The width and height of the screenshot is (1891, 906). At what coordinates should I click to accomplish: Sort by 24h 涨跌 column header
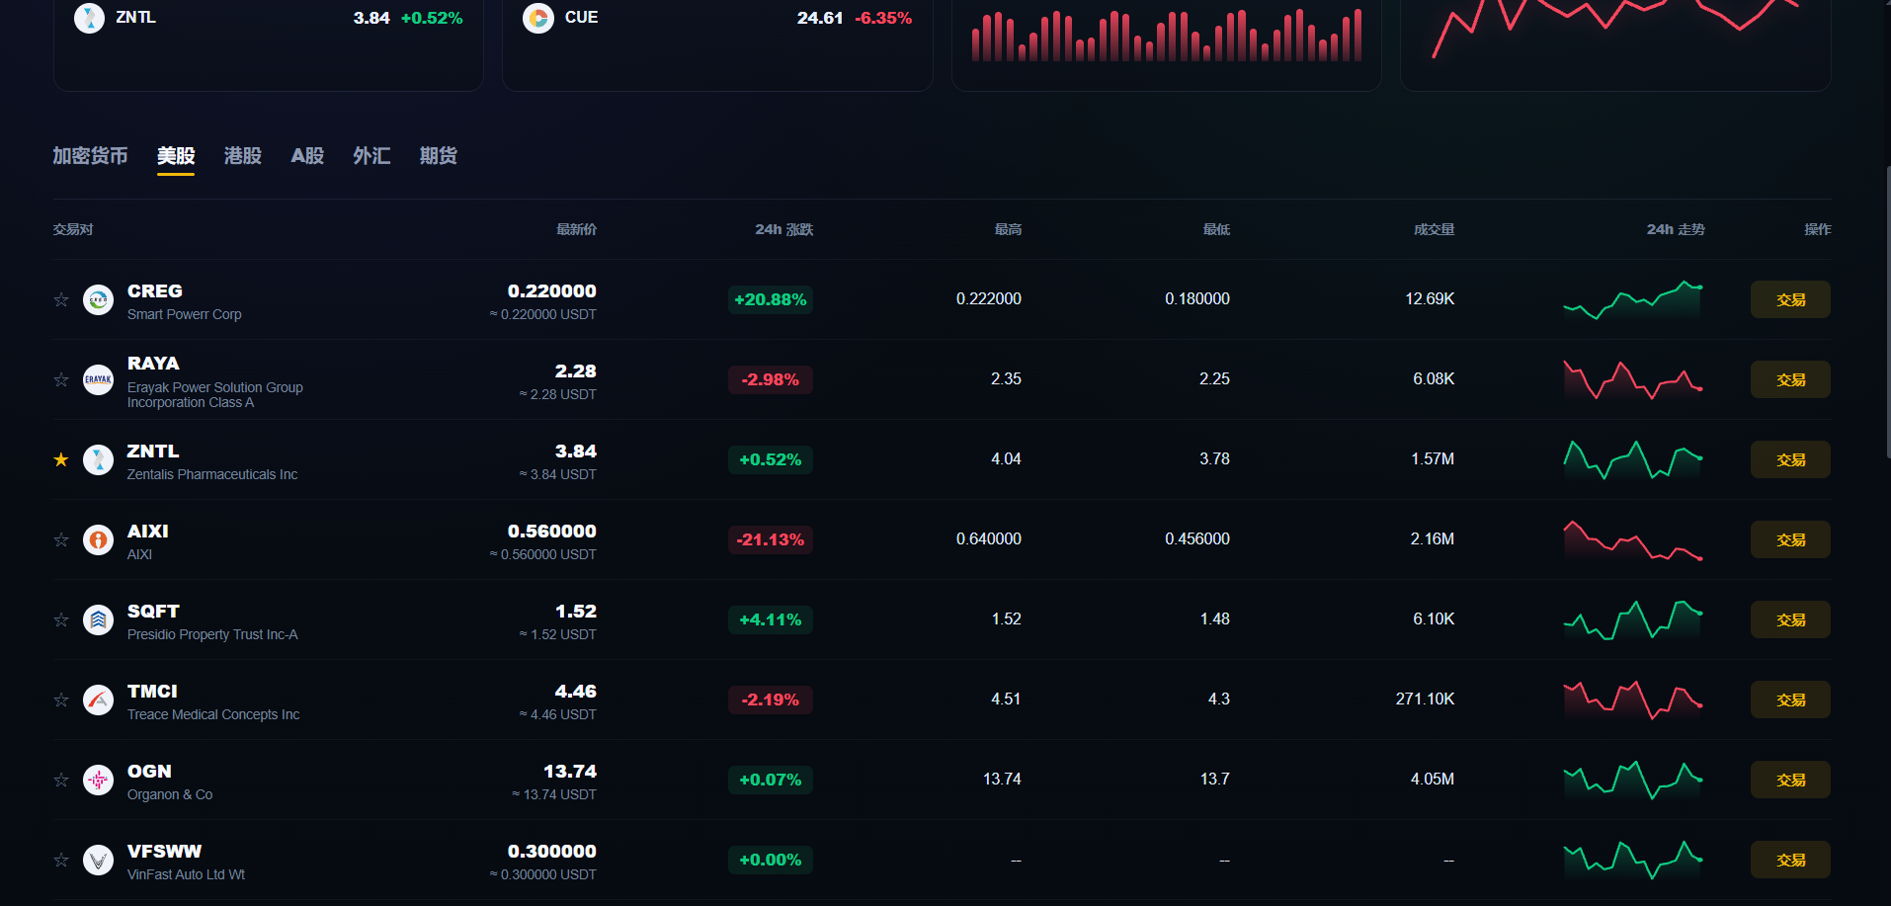tap(783, 229)
